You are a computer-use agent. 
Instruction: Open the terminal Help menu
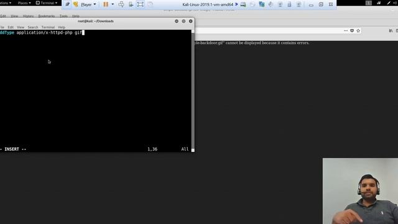pos(62,27)
